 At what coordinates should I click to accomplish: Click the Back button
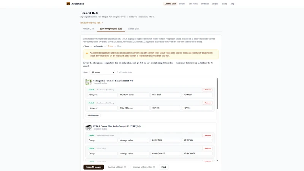(x=164, y=167)
